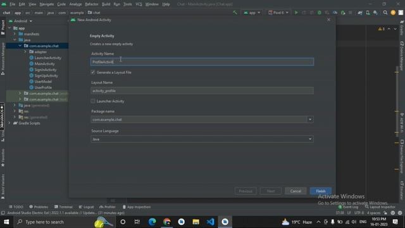Open the Event Log tool window

point(348,207)
